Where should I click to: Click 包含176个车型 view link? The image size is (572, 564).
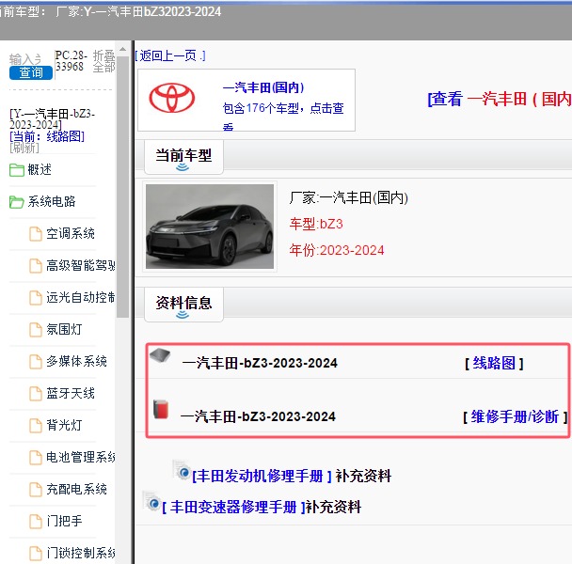(283, 117)
